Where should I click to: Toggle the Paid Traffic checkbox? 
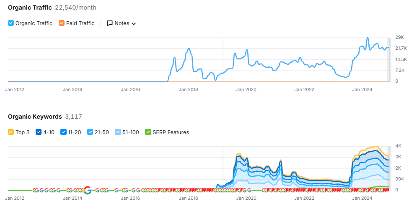pos(62,23)
